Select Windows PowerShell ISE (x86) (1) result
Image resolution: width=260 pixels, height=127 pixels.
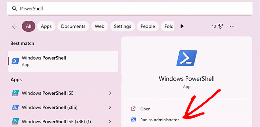[63, 121]
